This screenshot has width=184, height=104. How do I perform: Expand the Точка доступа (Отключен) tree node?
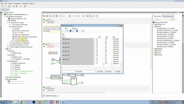[x=9, y=25]
